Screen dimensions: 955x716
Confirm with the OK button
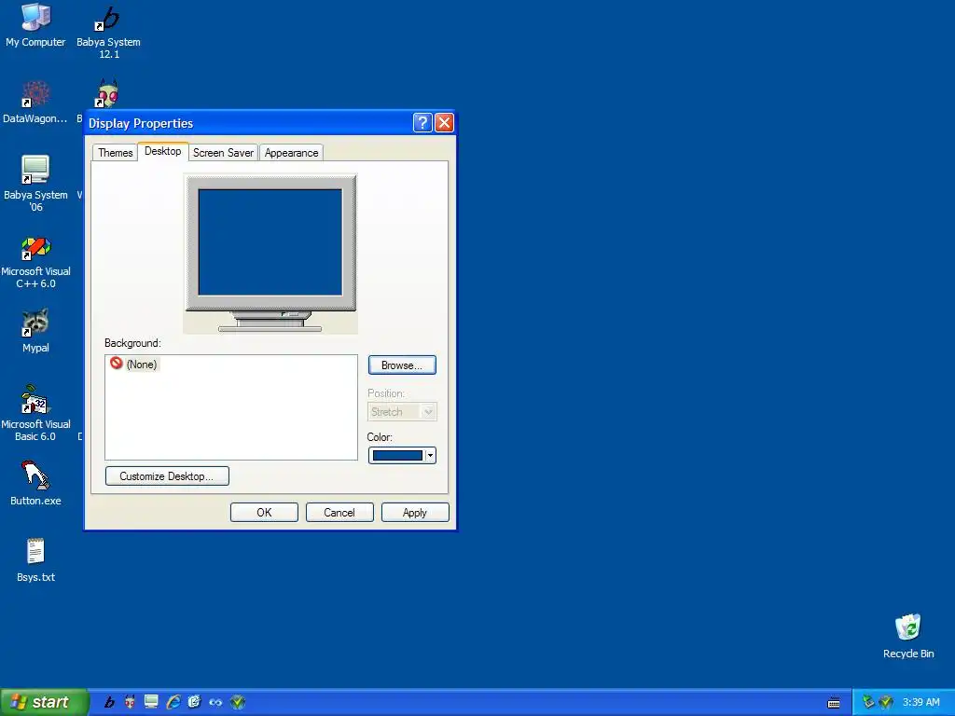264,513
